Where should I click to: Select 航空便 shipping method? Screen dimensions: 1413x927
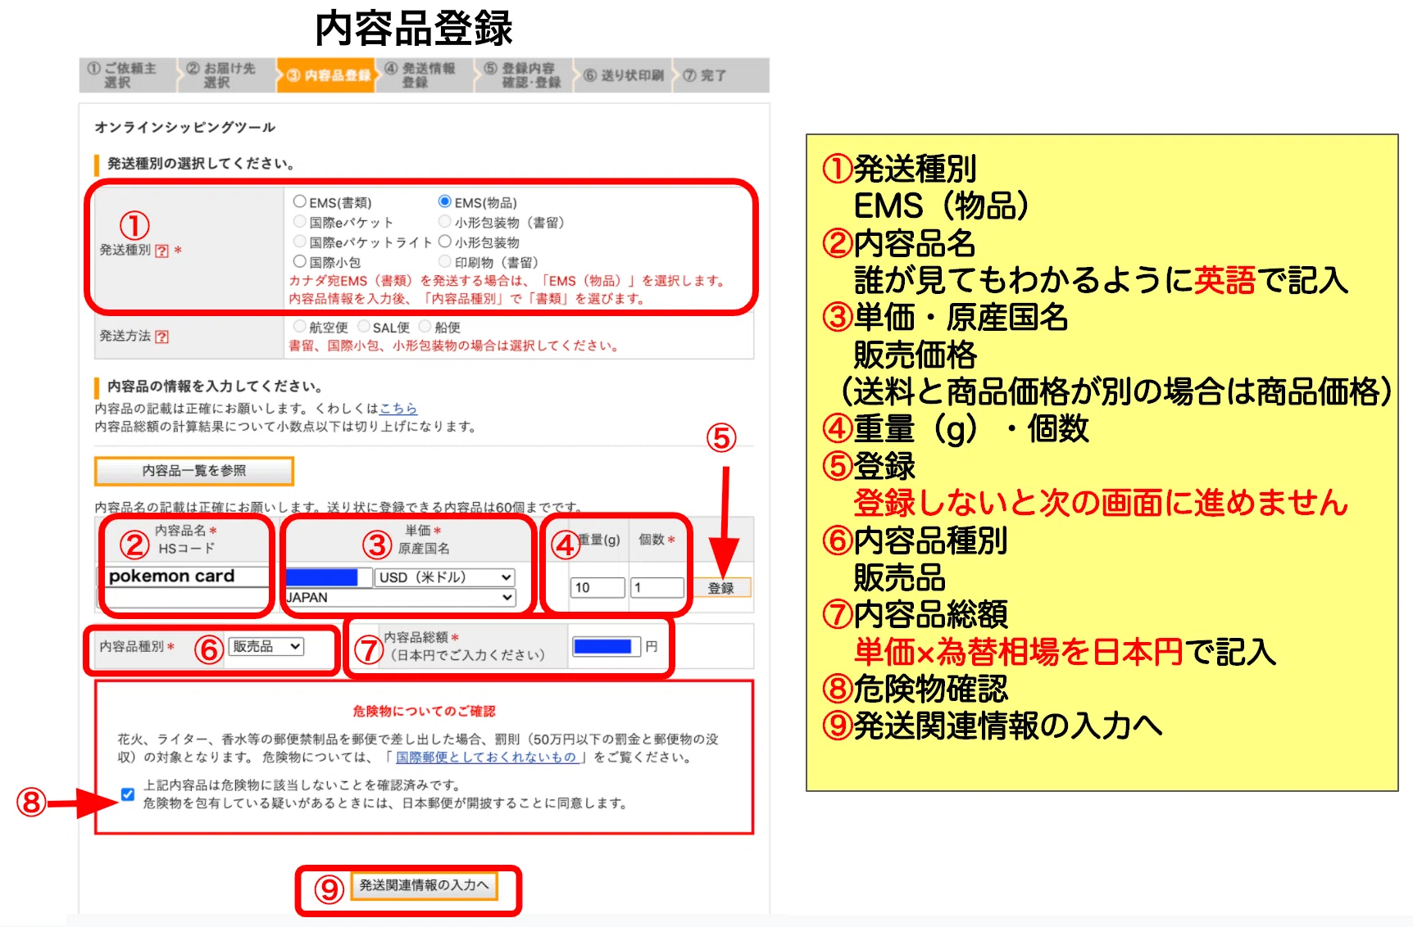[300, 326]
